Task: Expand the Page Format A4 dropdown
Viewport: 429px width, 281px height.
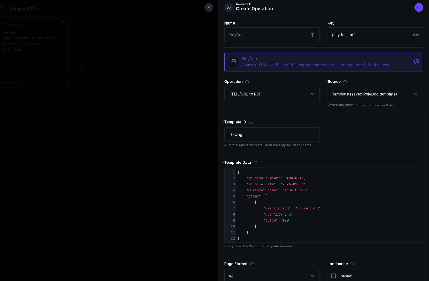Action: (272, 276)
